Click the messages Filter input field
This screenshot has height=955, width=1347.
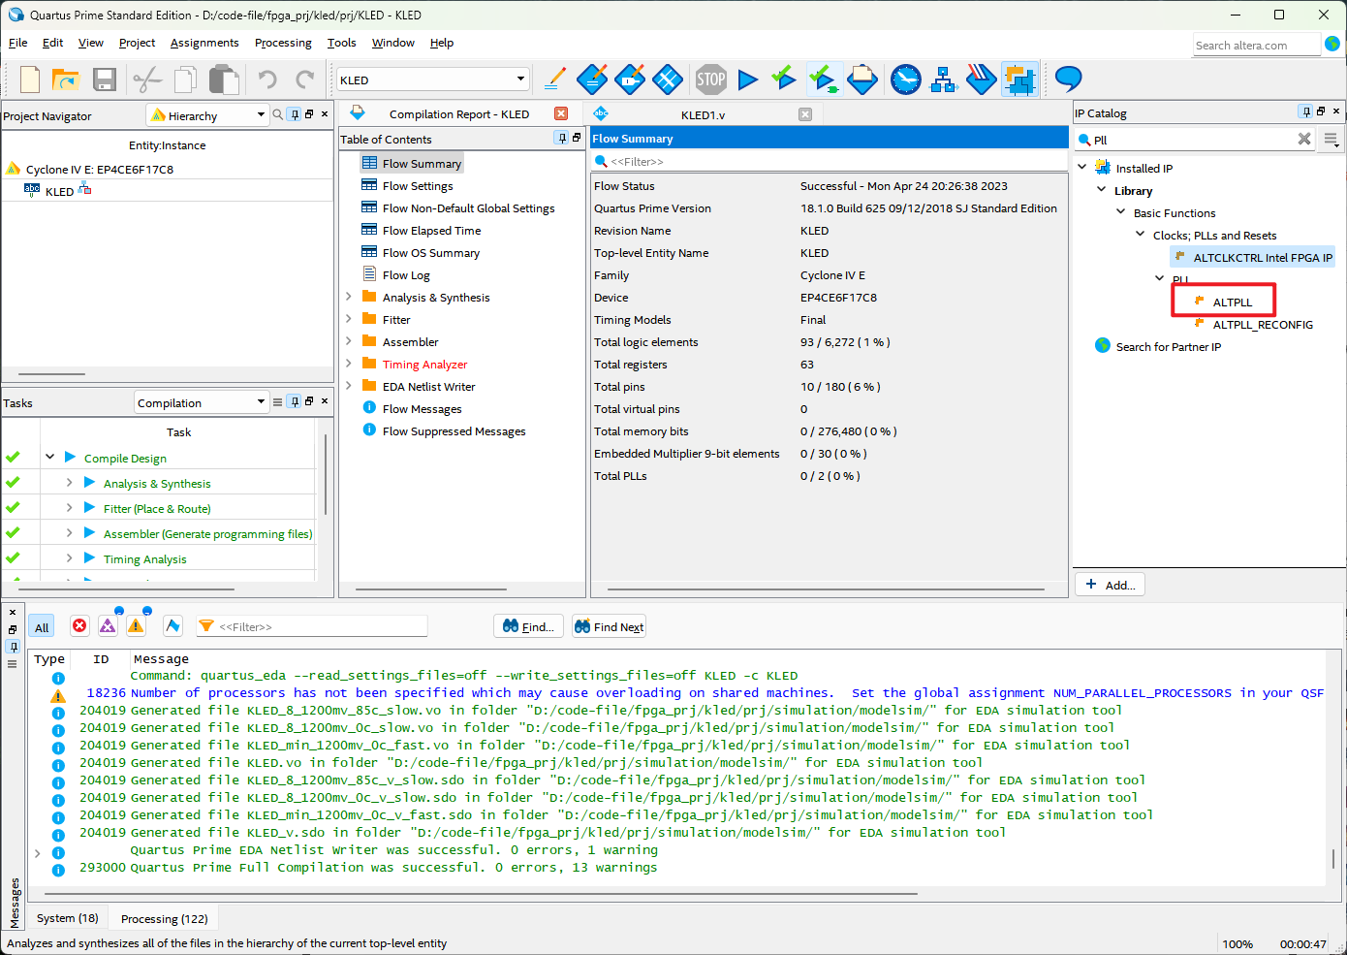(x=311, y=626)
